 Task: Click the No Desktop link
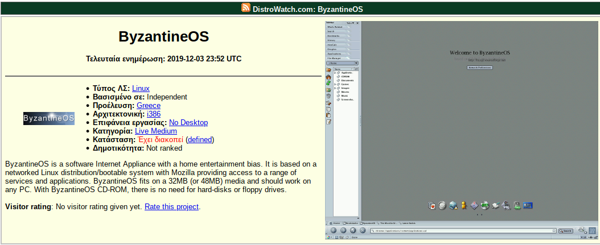tap(188, 123)
